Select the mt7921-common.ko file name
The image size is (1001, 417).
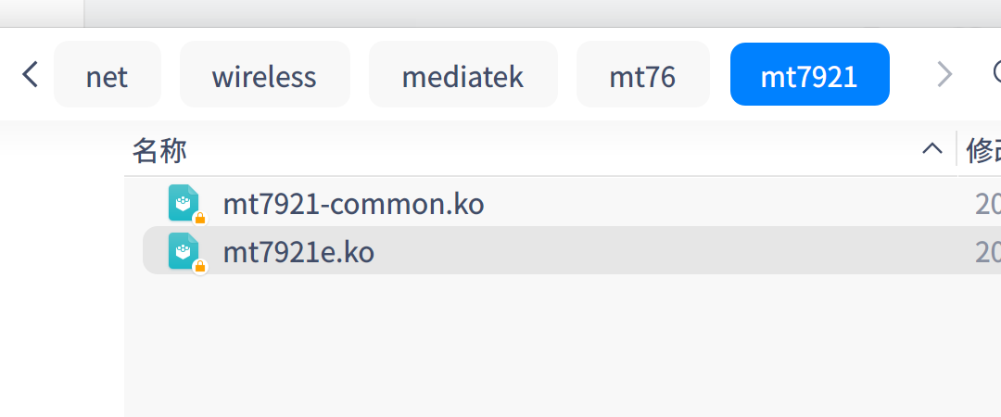353,204
